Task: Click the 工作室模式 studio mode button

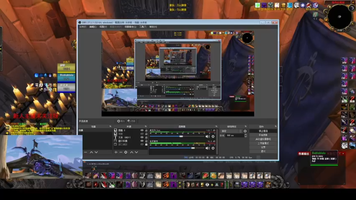Action: pyautogui.click(x=263, y=143)
